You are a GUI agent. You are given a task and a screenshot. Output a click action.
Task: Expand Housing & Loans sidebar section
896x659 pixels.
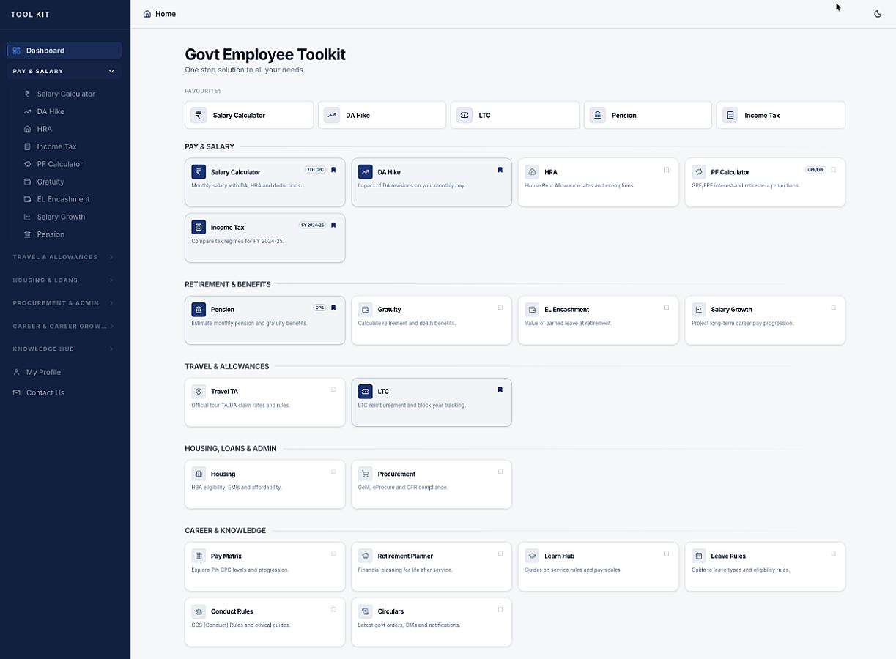(x=64, y=280)
